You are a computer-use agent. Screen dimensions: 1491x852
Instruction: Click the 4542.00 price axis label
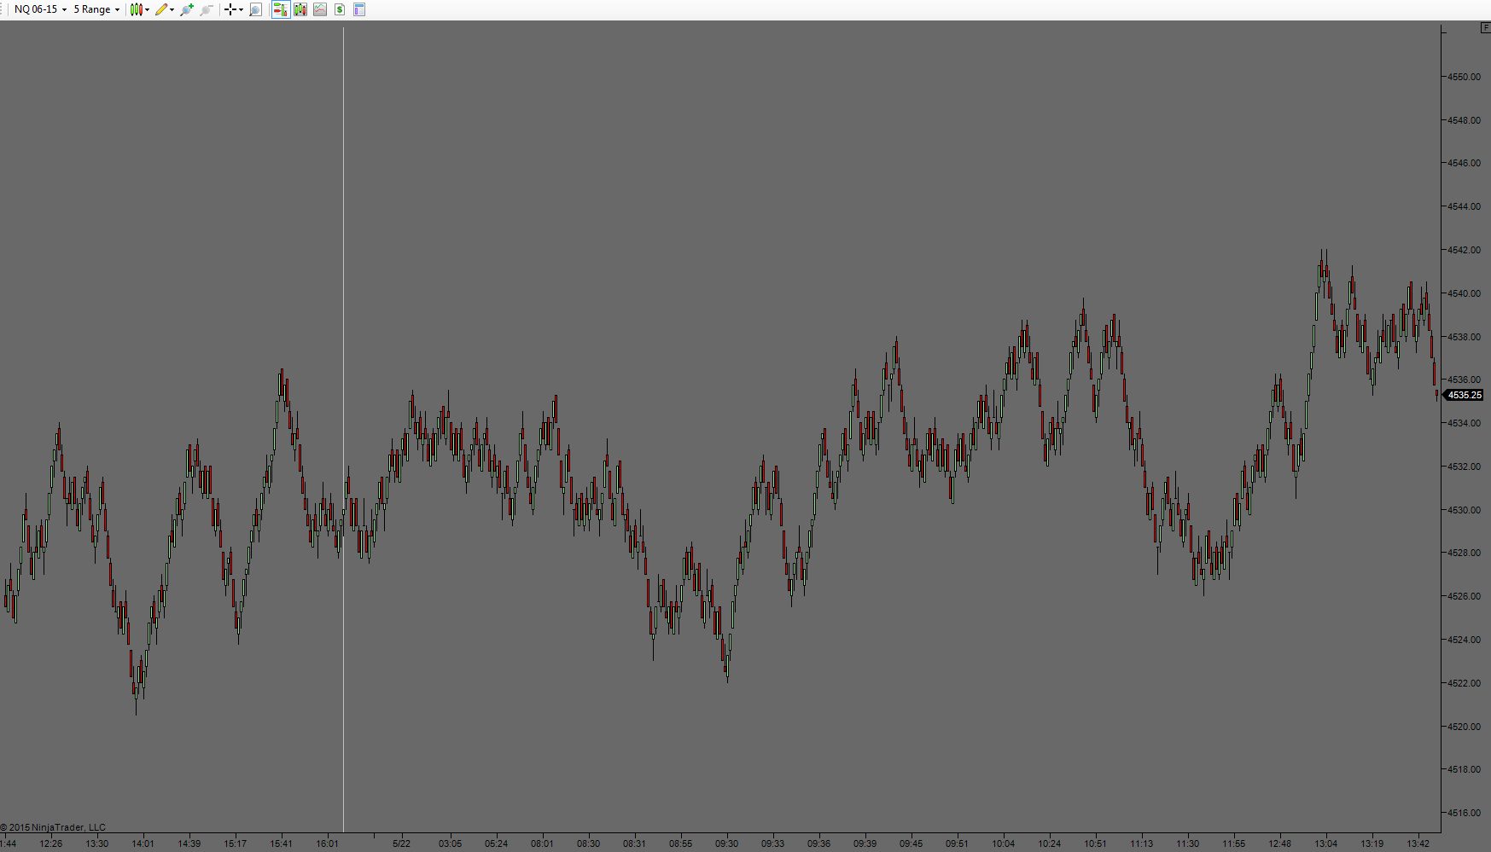coord(1464,250)
